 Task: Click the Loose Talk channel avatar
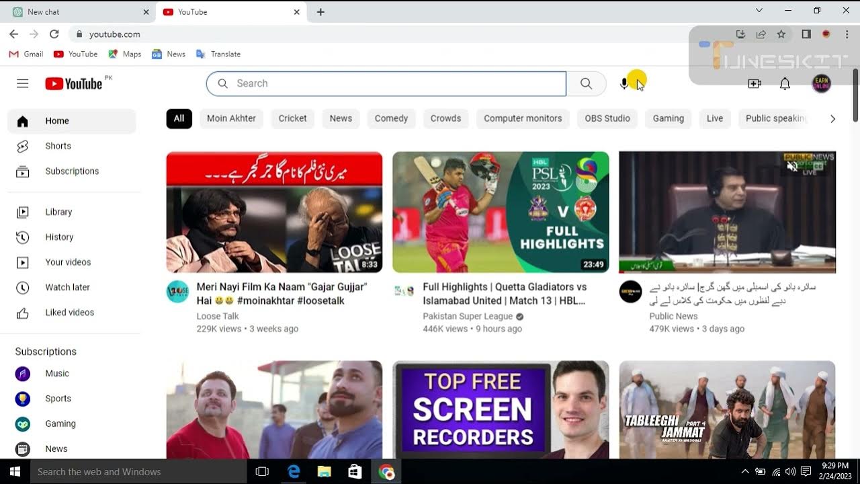tap(177, 292)
